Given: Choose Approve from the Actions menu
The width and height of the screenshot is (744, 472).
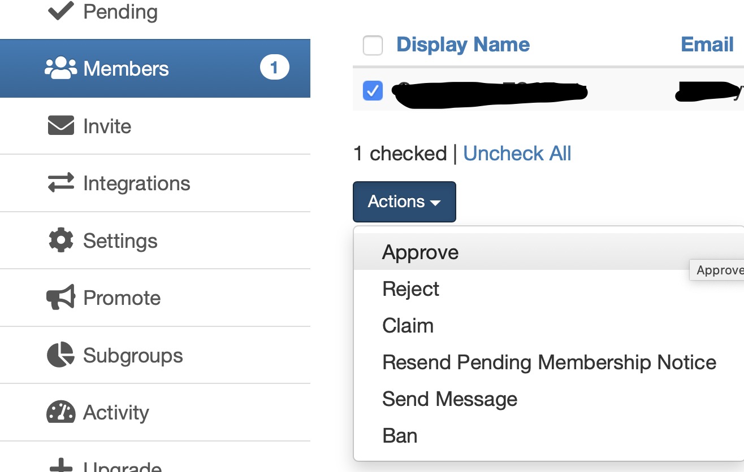Looking at the screenshot, I should pyautogui.click(x=419, y=252).
